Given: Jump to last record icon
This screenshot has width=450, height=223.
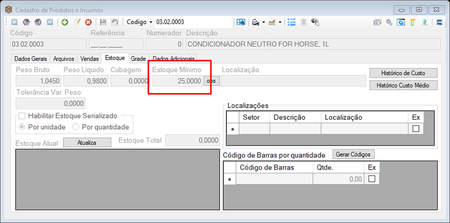Looking at the screenshot, I should (x=49, y=22).
